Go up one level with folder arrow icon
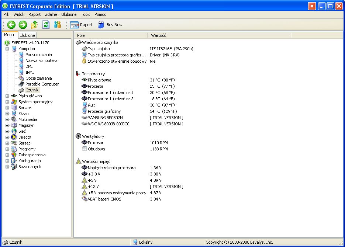345x247 pixels. click(34, 25)
